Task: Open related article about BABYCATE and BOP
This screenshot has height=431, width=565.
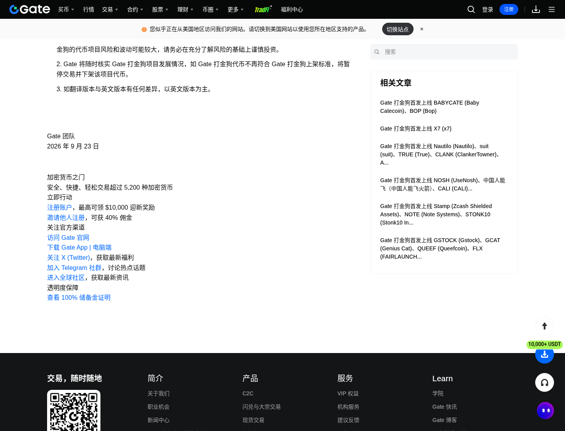Action: pos(430,107)
